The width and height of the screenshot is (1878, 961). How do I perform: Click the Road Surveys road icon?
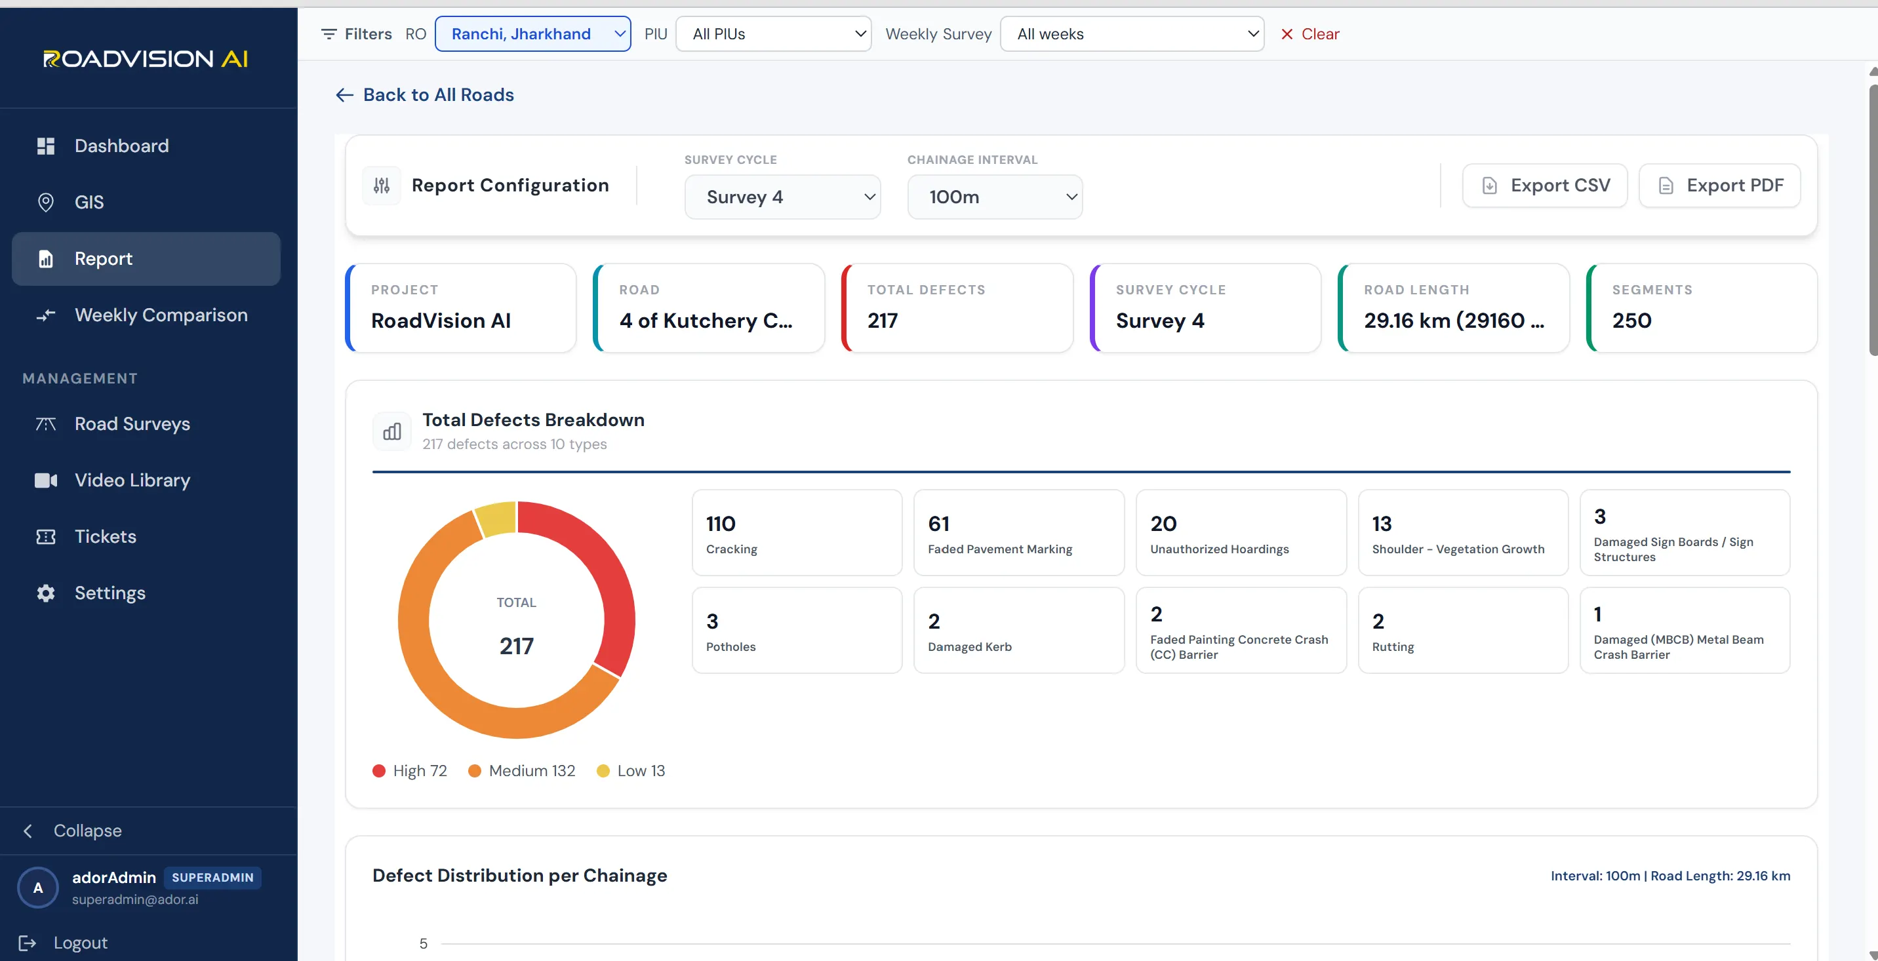46,423
